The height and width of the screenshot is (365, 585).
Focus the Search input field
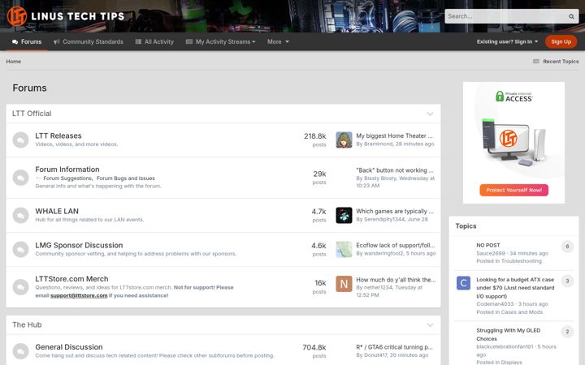click(506, 16)
